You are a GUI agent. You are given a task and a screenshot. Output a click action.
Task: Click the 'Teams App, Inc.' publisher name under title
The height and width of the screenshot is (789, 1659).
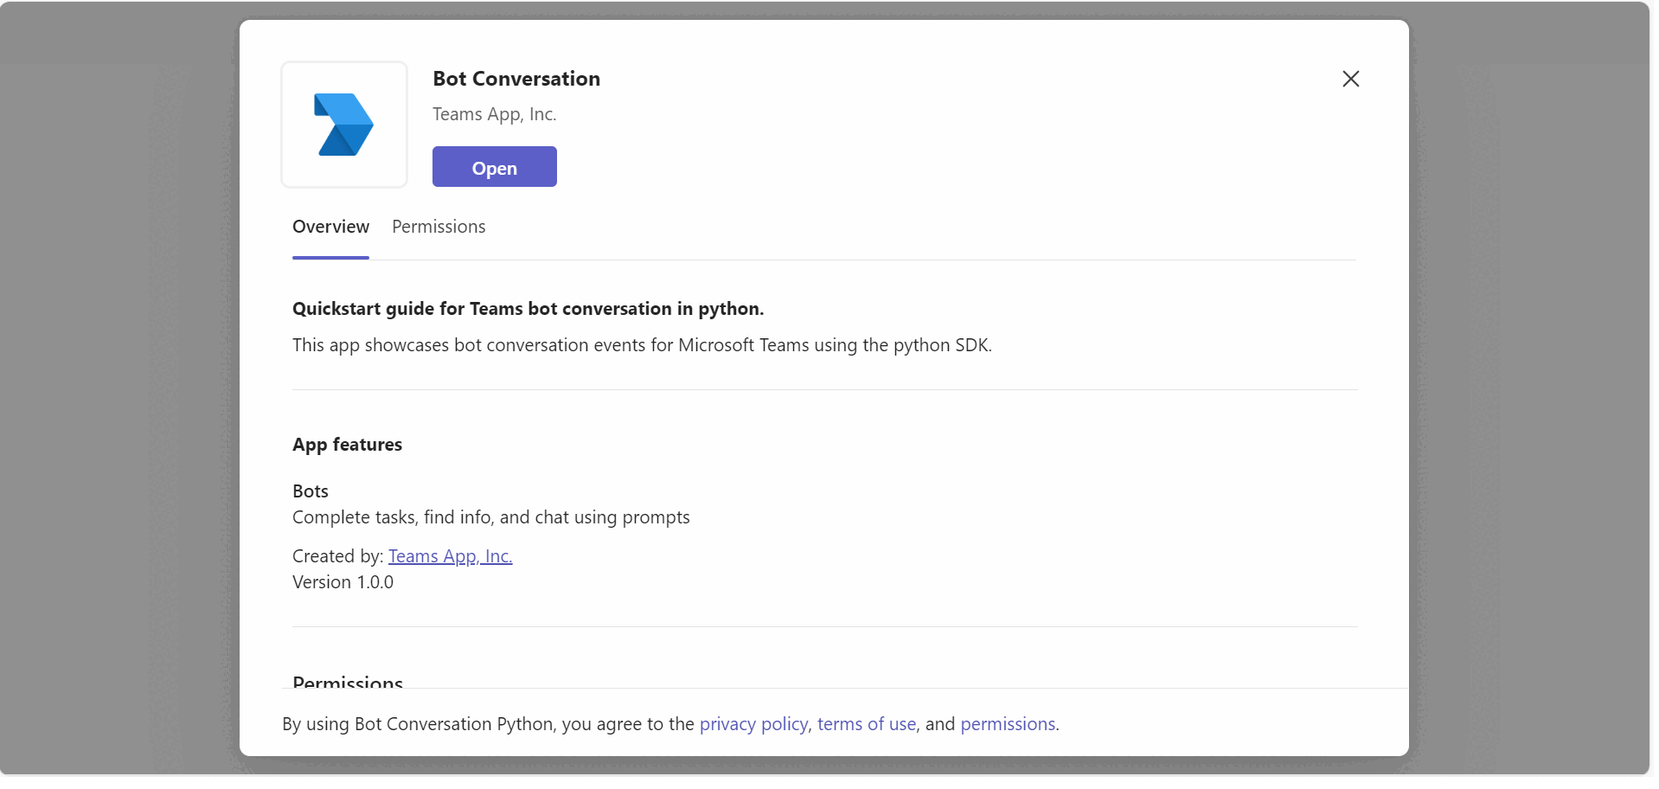tap(495, 114)
